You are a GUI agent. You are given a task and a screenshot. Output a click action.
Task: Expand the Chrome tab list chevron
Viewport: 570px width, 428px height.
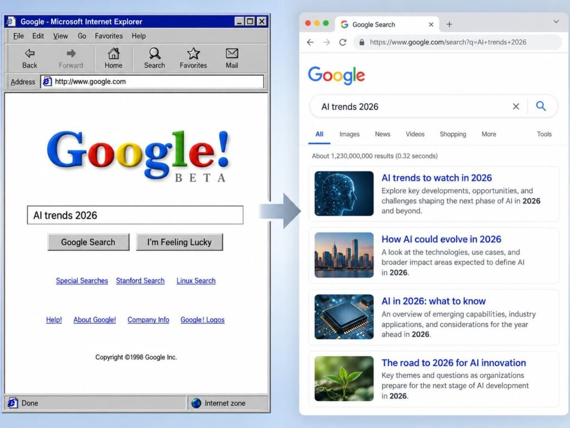click(556, 22)
